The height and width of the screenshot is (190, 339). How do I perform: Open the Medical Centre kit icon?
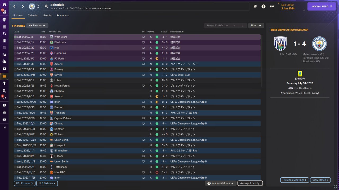4,68
